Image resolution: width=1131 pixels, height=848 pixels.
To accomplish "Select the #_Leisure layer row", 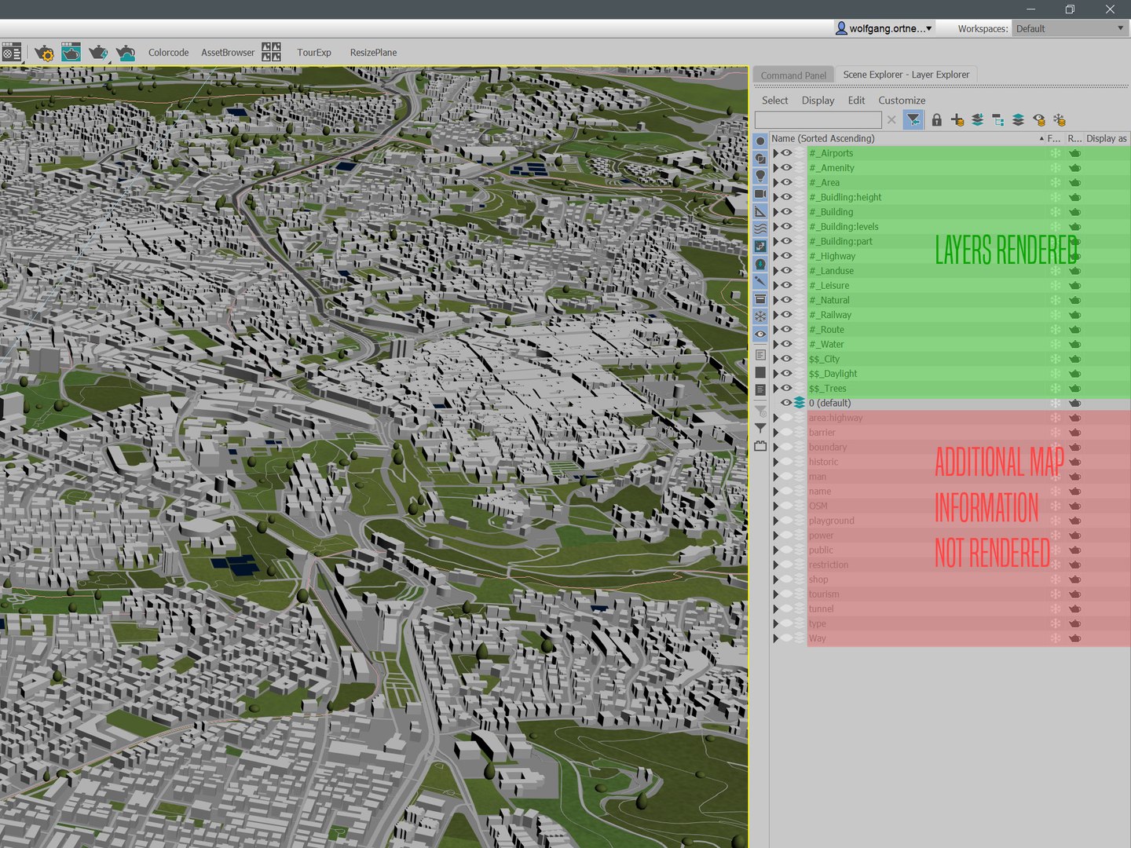I will tap(950, 286).
